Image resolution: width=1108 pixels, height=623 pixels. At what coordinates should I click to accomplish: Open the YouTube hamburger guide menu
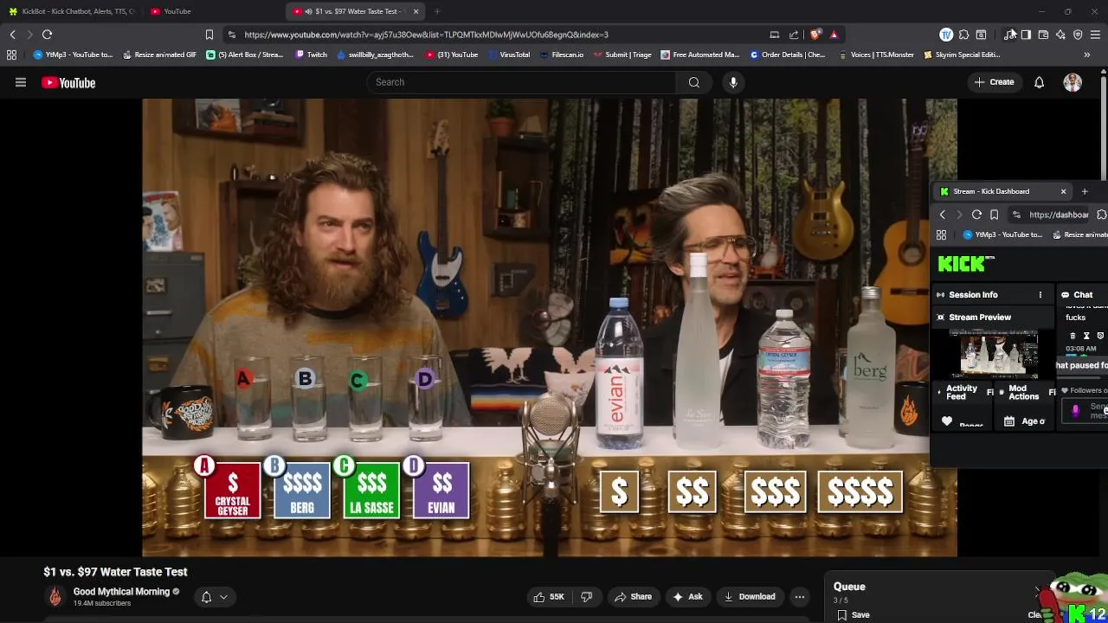[x=21, y=82]
